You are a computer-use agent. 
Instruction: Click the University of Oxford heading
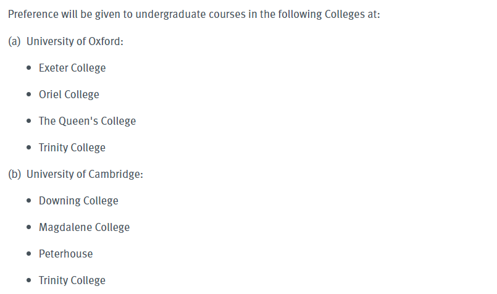75,41
